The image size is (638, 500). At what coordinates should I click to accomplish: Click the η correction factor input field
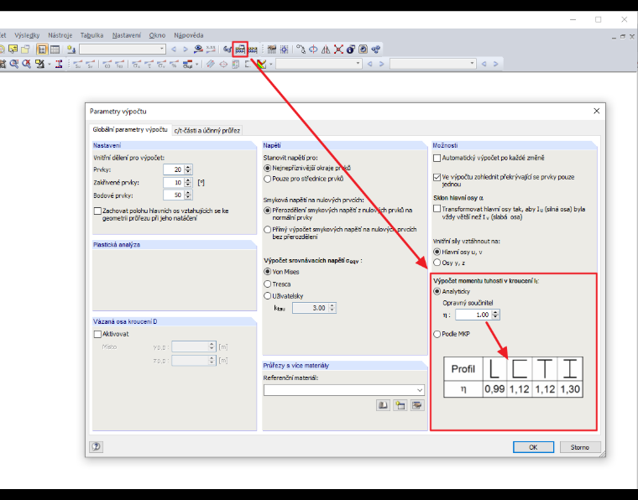(x=473, y=315)
